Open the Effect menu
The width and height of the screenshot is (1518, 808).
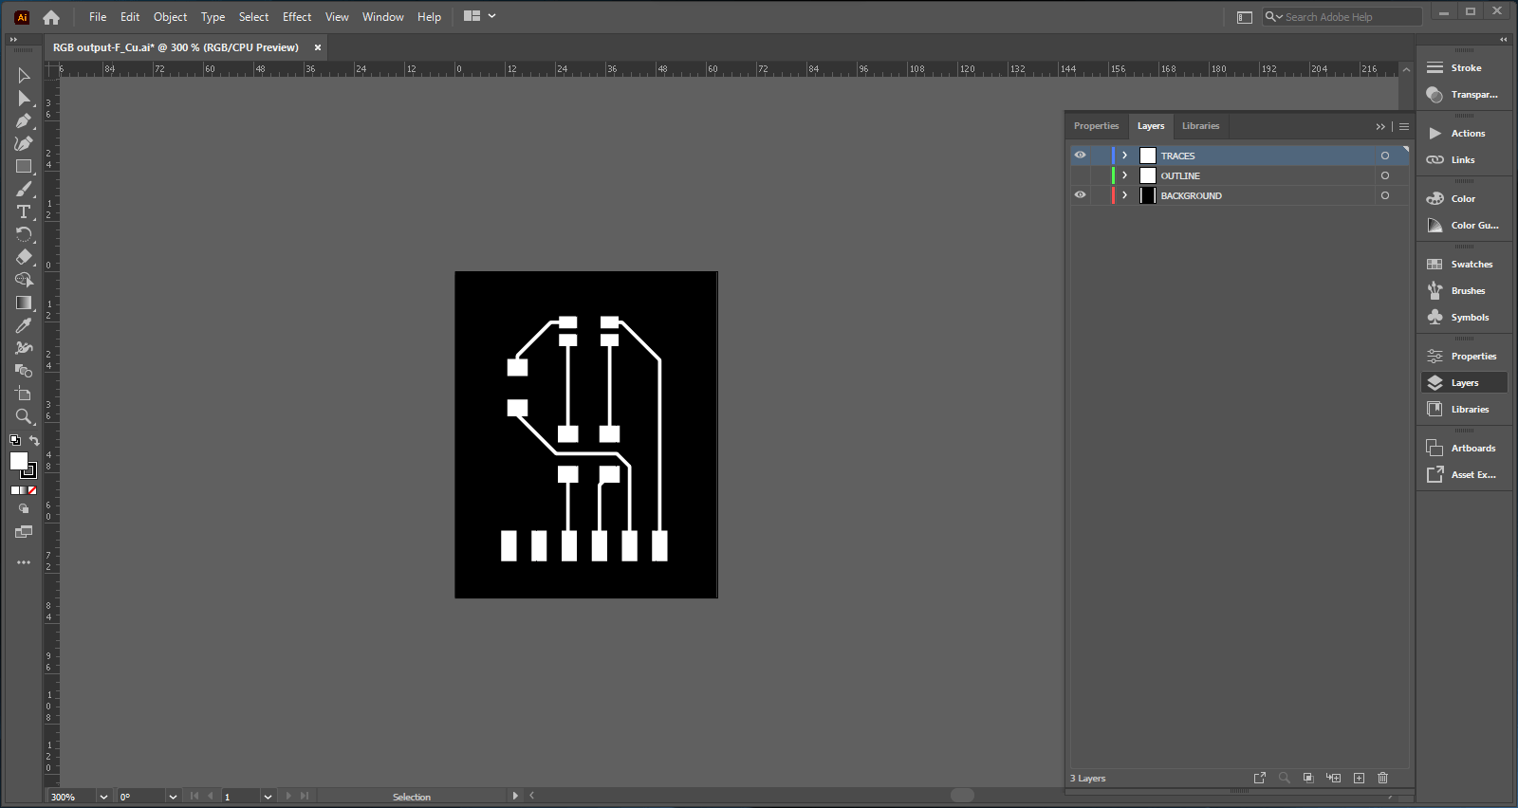[297, 17]
